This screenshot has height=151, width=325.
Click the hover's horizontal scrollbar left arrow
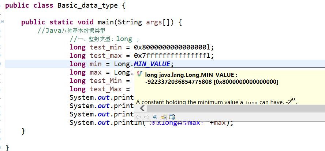tap(142, 108)
